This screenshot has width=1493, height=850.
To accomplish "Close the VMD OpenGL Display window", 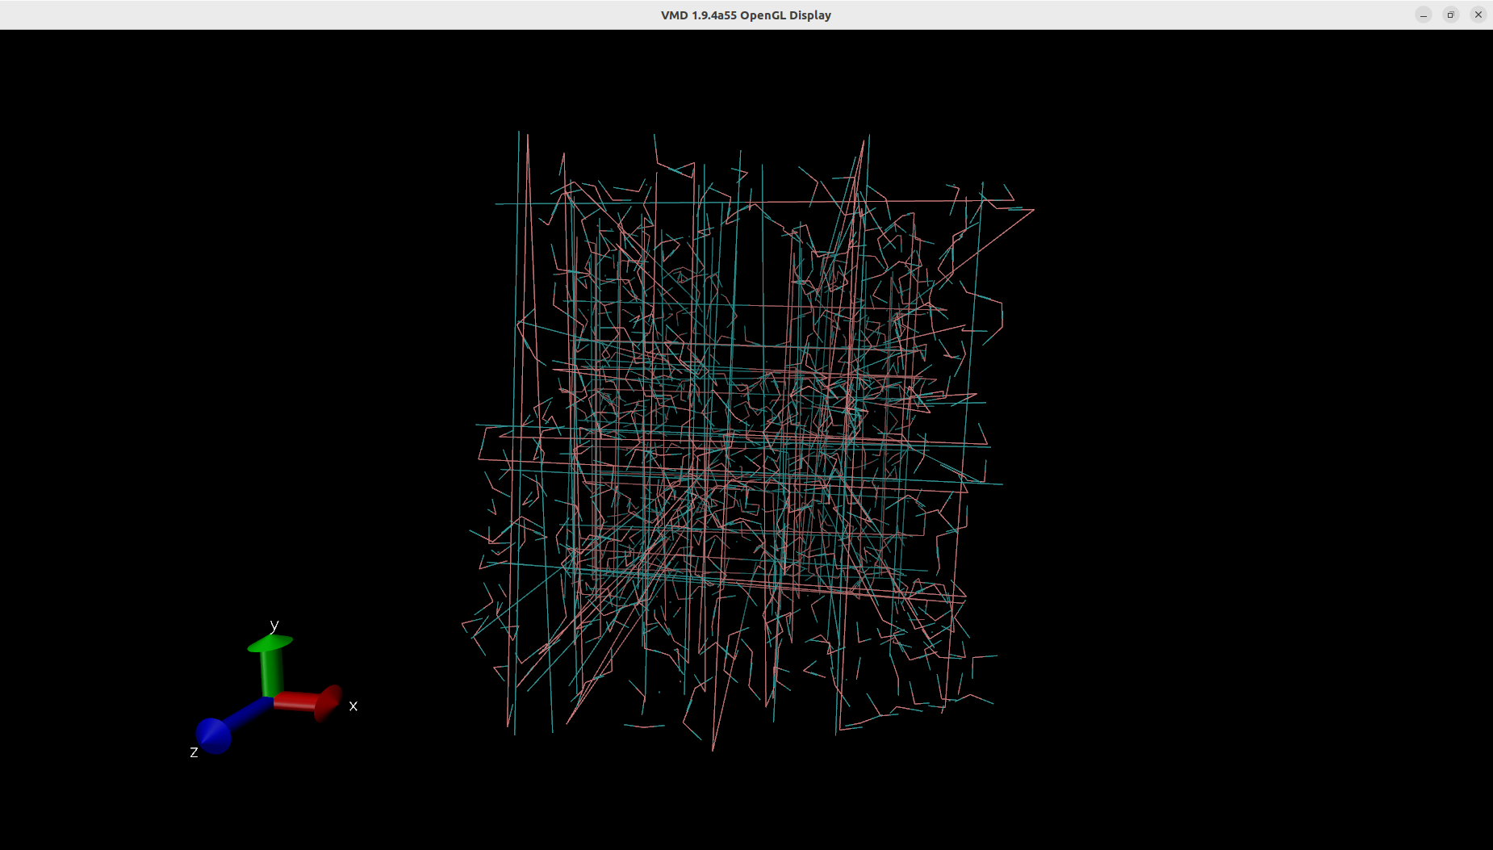I will (1478, 15).
